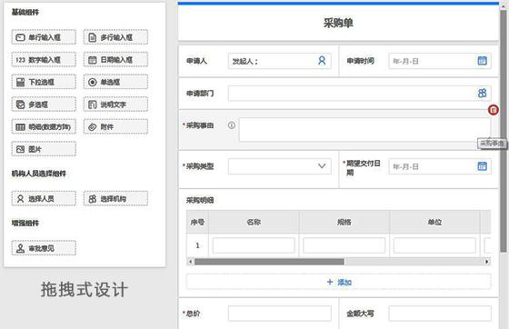
Task: Select the 附件 attachment component
Action: 115,127
